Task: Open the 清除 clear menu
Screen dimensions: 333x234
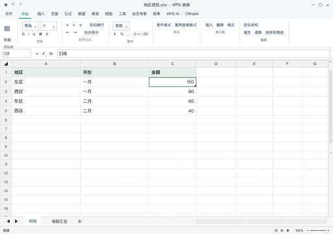Action: point(258,32)
